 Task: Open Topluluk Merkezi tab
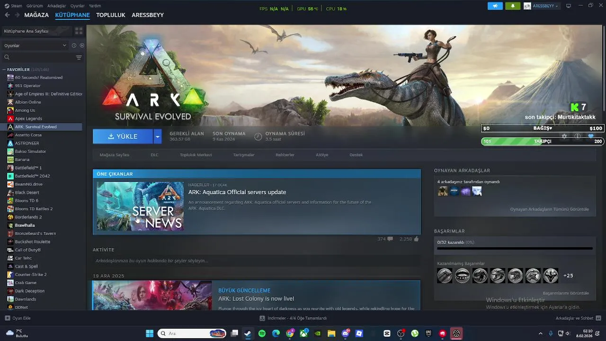(x=196, y=155)
